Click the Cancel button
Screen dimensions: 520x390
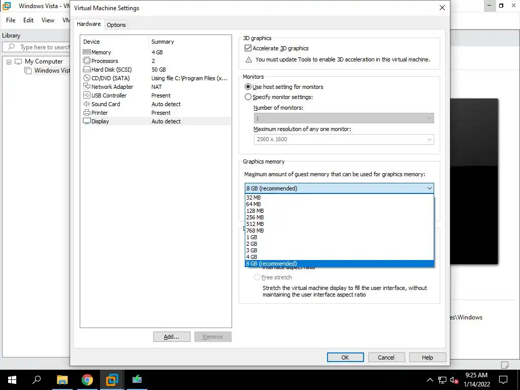coord(386,357)
